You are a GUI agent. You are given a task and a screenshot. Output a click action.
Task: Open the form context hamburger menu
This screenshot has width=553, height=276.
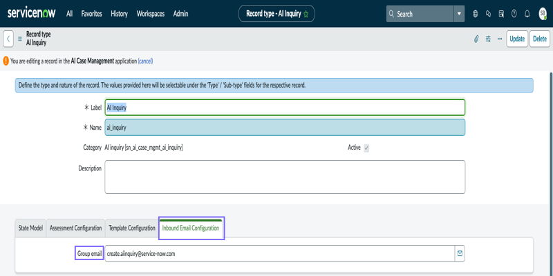20,39
